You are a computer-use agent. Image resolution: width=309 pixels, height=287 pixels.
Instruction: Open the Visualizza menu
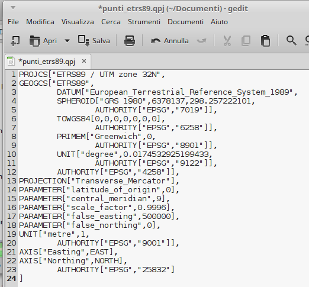pyautogui.click(x=78, y=22)
